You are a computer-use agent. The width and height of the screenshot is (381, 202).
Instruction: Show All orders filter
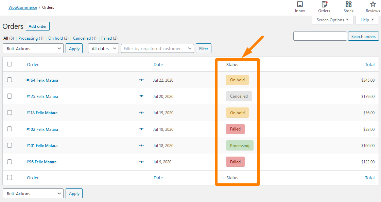6,38
